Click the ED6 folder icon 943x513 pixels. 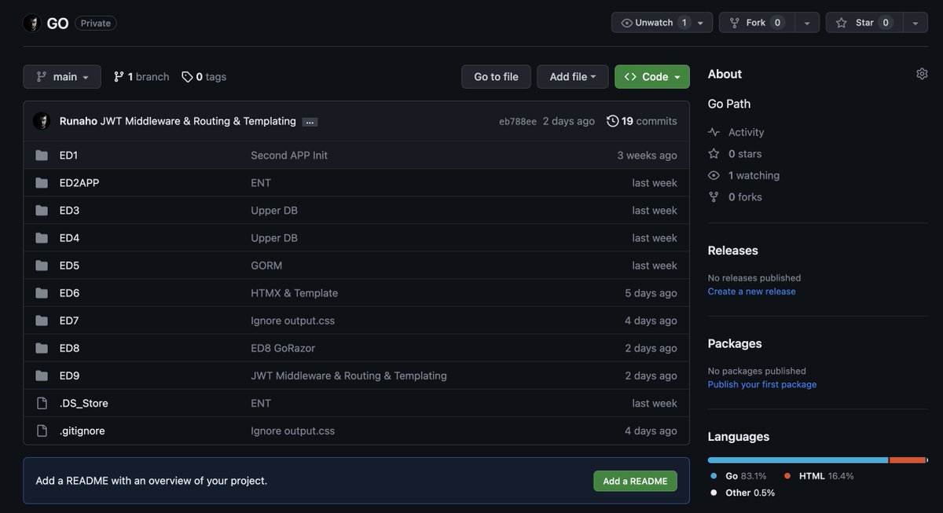pyautogui.click(x=42, y=293)
